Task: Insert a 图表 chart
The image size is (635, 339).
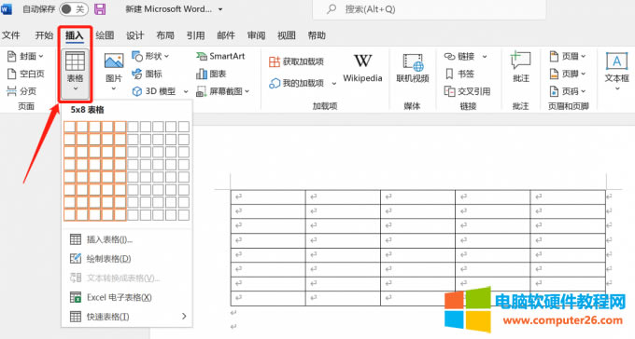Action: click(211, 74)
